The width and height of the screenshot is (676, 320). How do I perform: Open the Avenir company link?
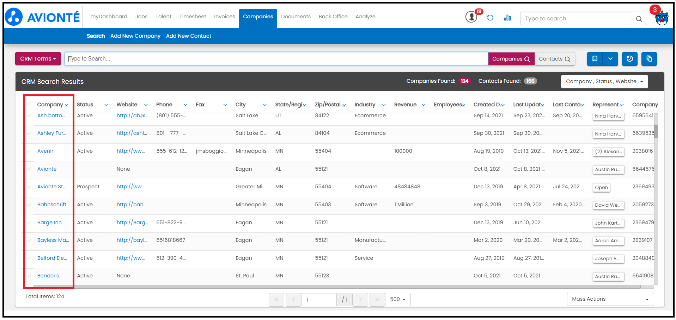click(x=45, y=151)
